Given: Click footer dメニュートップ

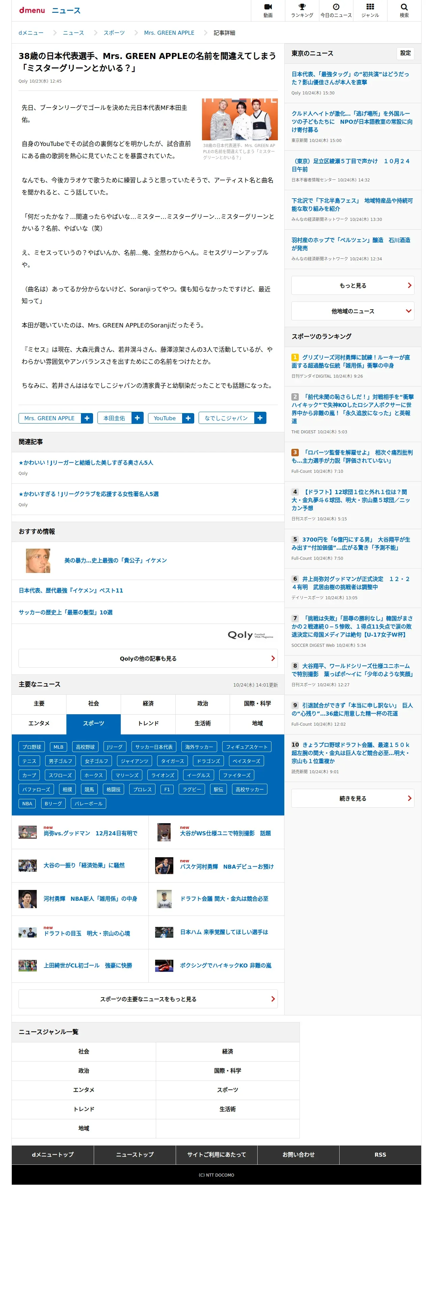Looking at the screenshot, I should (53, 1154).
